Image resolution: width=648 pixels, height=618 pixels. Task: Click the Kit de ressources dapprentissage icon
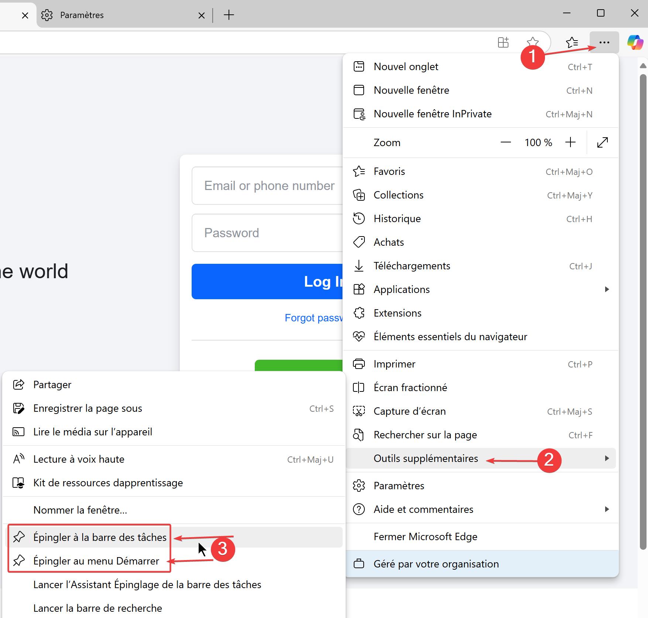pos(19,483)
